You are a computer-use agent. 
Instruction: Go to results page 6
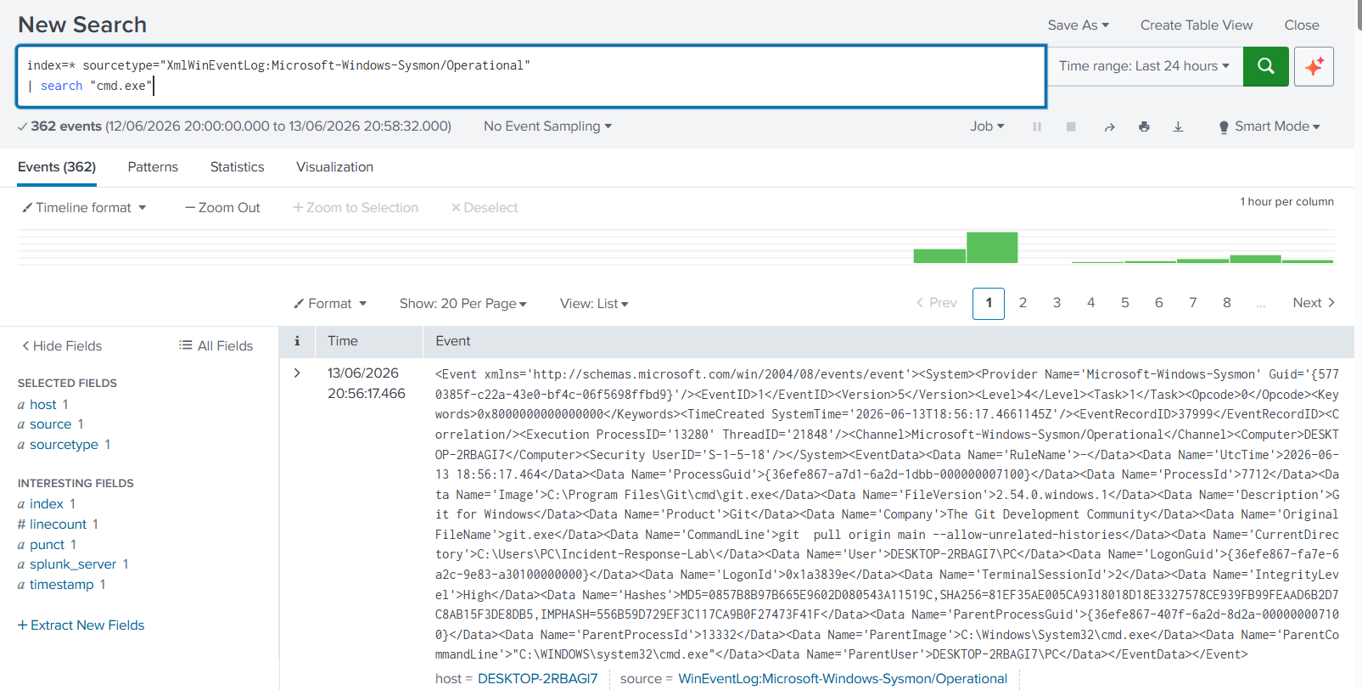tap(1158, 303)
